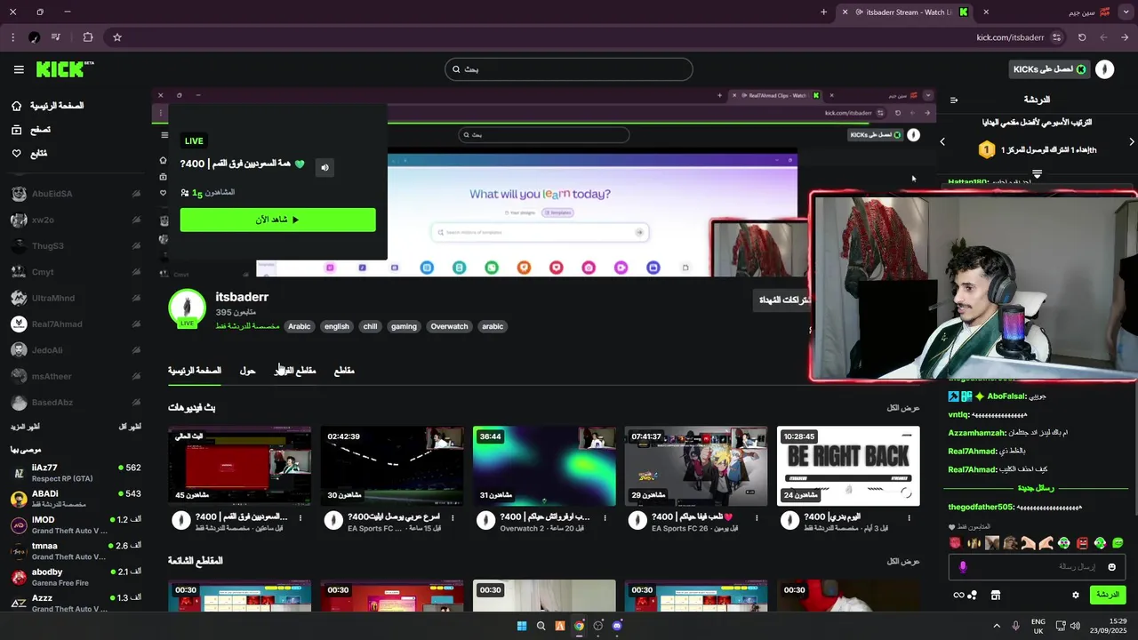This screenshot has height=640, width=1138.
Task: Open the 02:42:39 video thumbnail
Action: pyautogui.click(x=392, y=466)
